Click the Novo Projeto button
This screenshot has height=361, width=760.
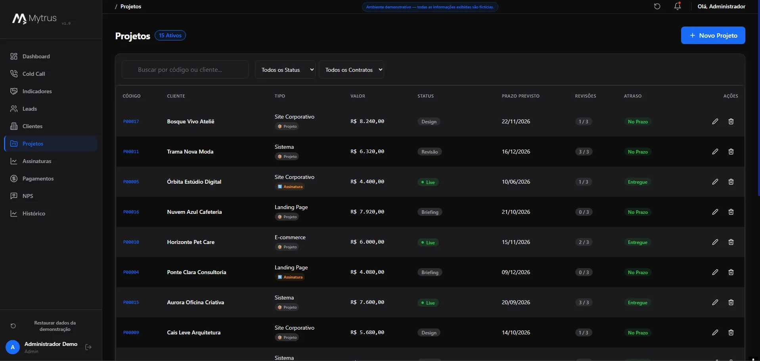(713, 35)
